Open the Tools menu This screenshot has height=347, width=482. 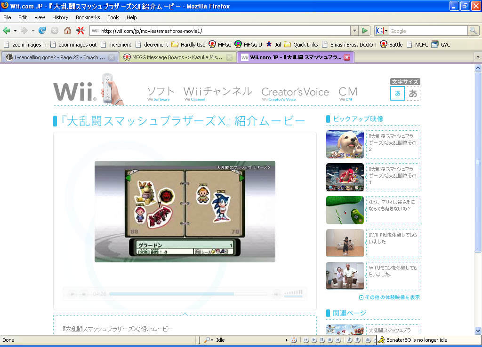(113, 17)
